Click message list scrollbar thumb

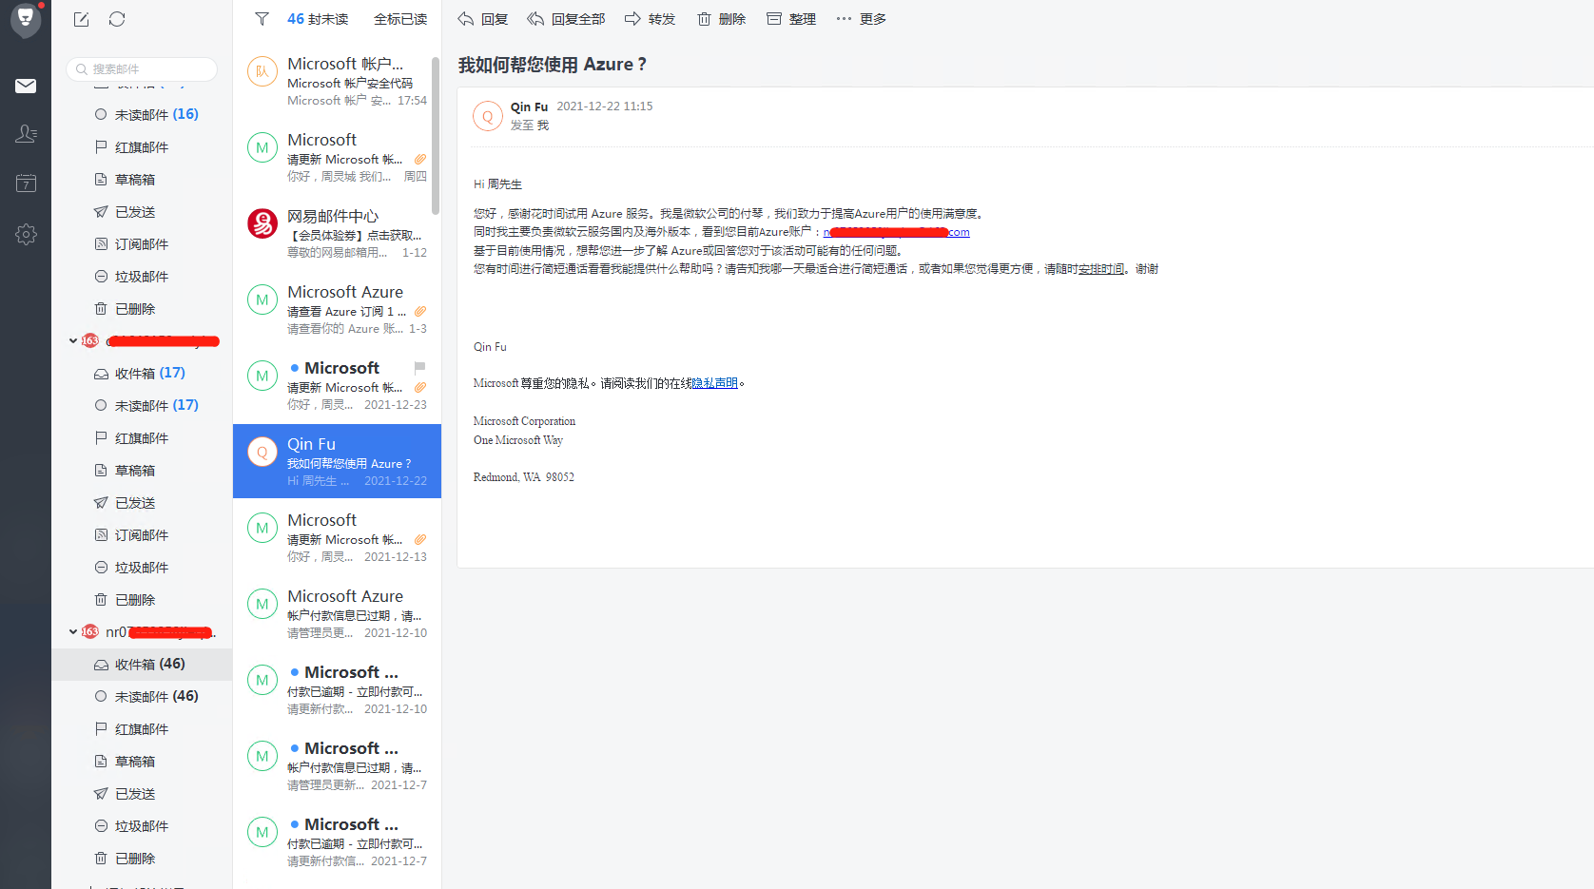coord(436,135)
